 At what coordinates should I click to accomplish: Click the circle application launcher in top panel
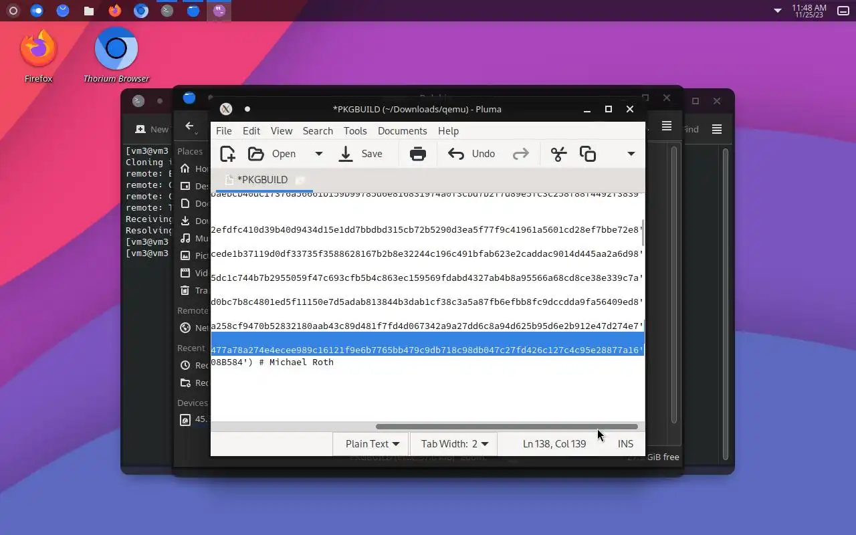pyautogui.click(x=12, y=11)
